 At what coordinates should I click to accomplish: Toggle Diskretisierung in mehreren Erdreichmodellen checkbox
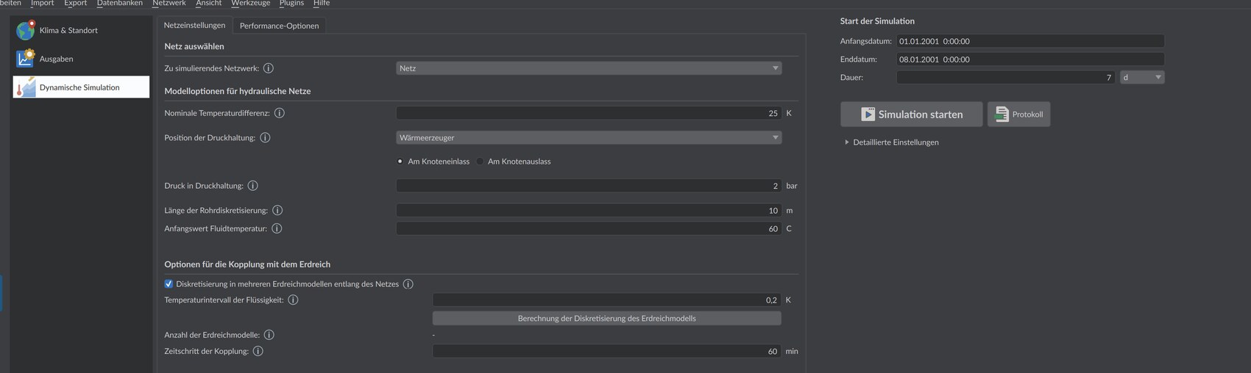[x=169, y=283]
